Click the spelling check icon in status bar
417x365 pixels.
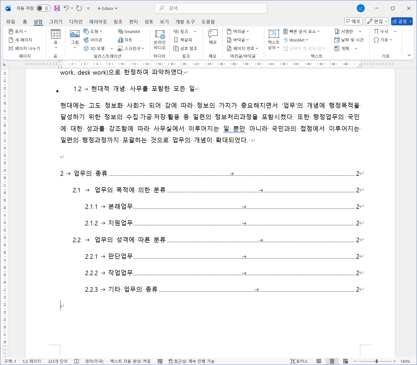[77, 361]
